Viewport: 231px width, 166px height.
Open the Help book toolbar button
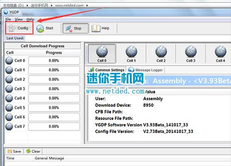pyautogui.click(x=101, y=28)
